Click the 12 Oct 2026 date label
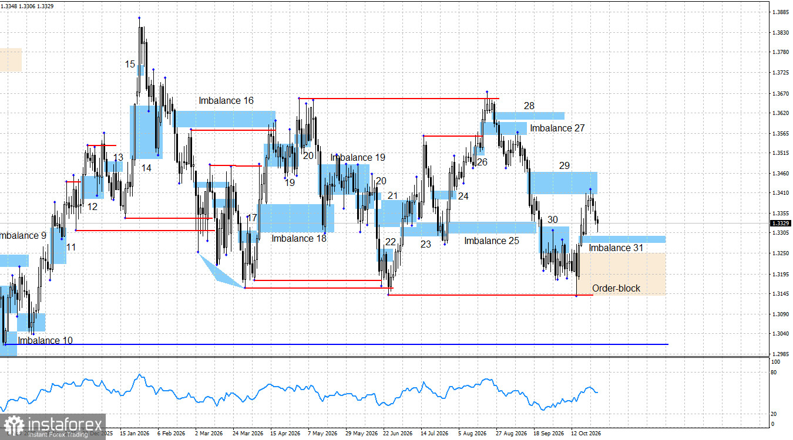Screen dimensions: 793x440 [x=586, y=434]
